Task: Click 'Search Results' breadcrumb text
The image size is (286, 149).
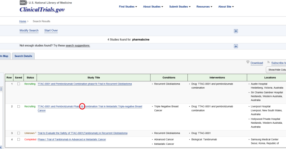Action: pos(42,21)
